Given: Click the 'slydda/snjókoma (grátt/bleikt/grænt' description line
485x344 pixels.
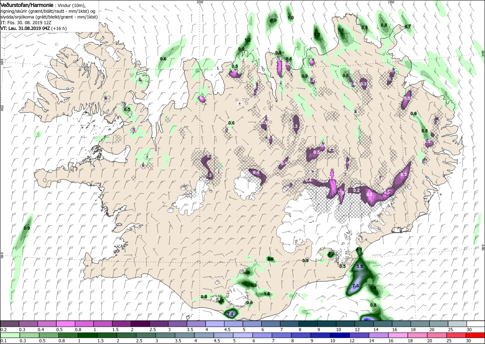Looking at the screenshot, I should click(x=49, y=17).
